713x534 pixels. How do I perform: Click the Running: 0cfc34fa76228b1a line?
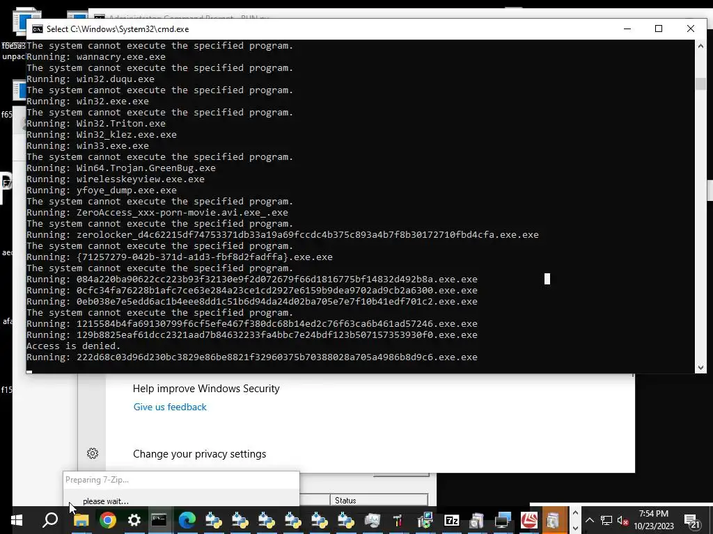click(252, 291)
